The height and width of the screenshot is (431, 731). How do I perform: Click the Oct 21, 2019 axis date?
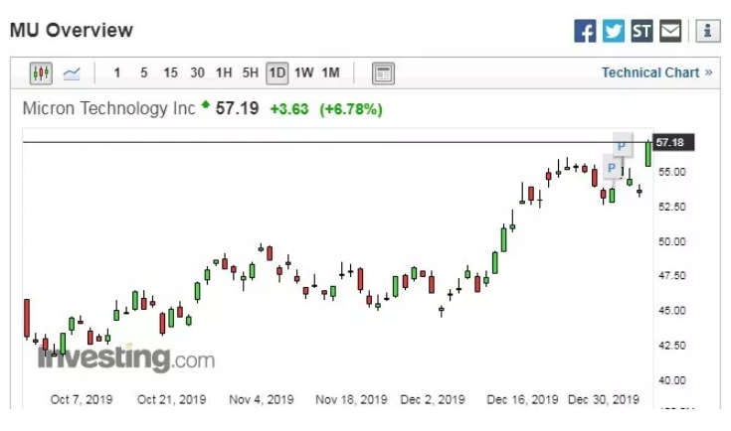point(171,399)
